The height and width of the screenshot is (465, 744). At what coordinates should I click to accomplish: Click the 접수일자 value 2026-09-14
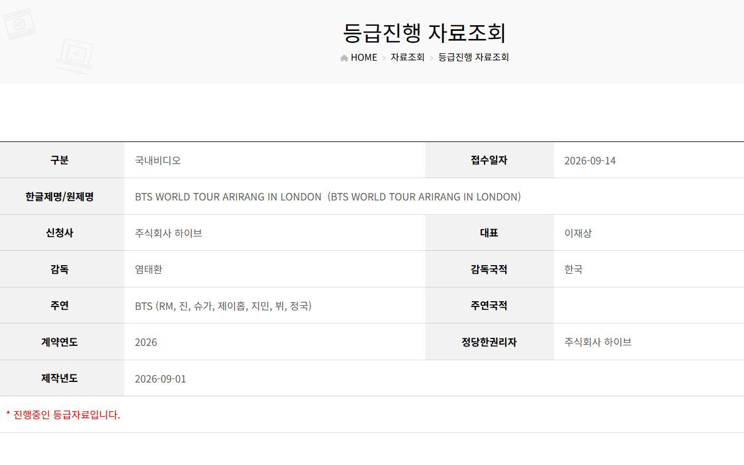590,160
